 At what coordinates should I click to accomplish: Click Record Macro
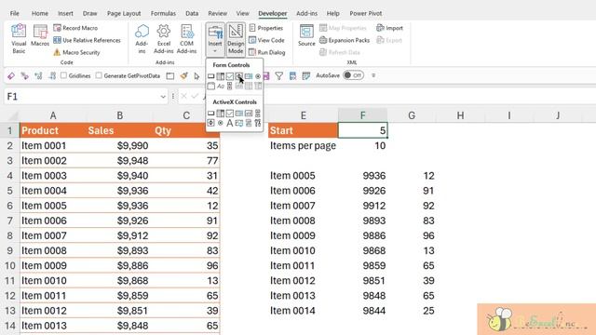75,28
